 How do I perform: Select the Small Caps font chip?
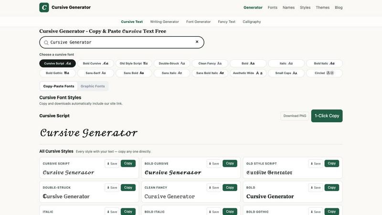[286, 73]
